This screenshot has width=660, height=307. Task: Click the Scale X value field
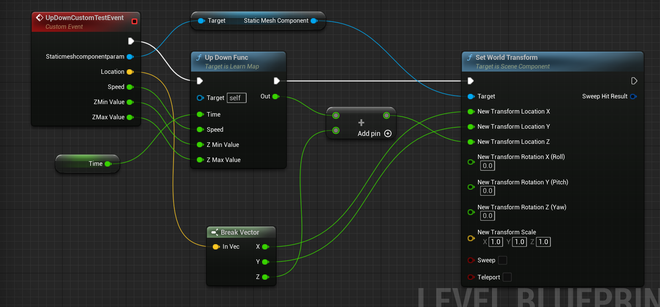point(496,242)
